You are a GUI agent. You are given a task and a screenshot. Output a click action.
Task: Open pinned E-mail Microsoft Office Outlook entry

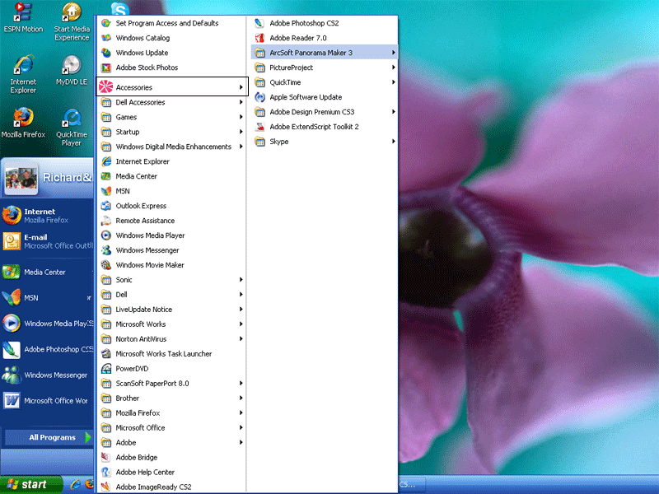(47, 241)
